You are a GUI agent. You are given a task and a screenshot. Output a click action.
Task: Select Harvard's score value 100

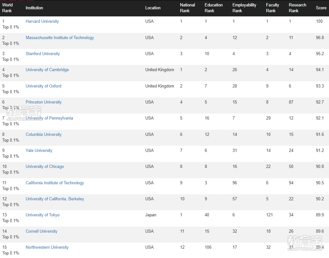pos(319,21)
